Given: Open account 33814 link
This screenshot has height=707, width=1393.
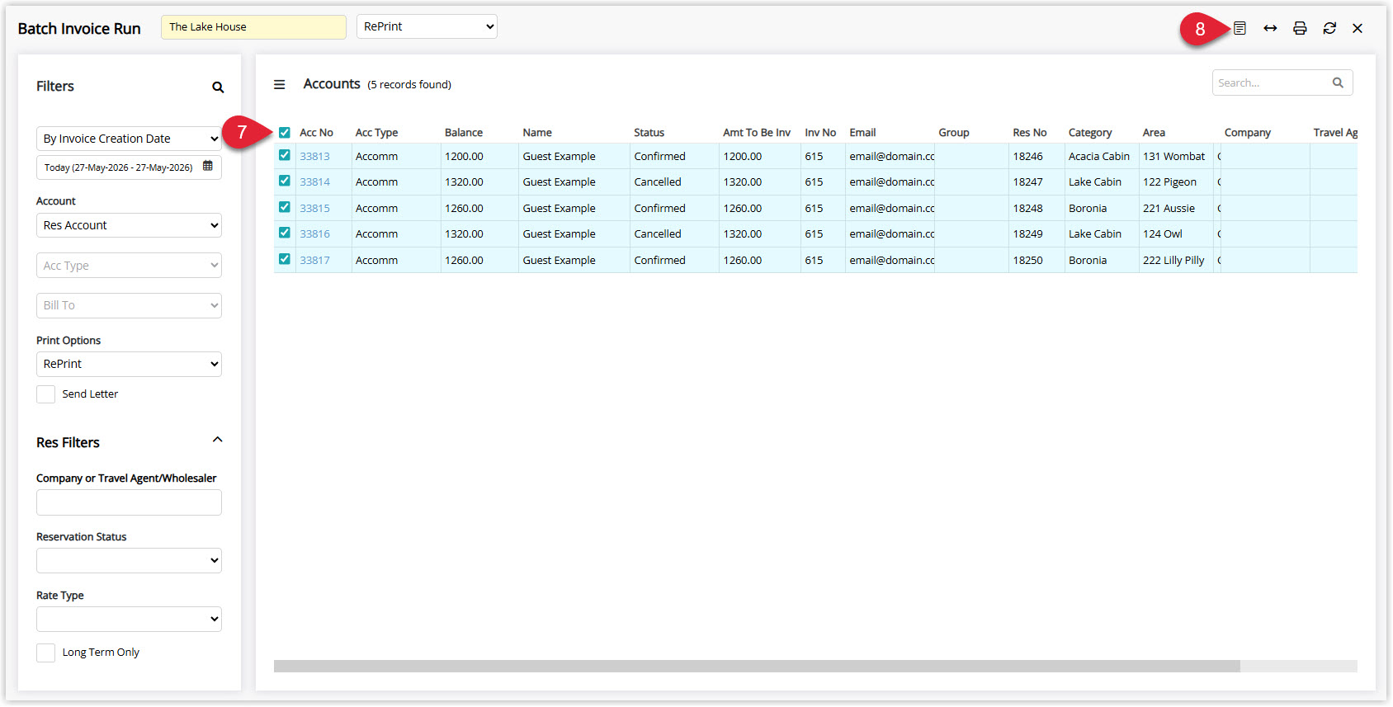Looking at the screenshot, I should [314, 181].
